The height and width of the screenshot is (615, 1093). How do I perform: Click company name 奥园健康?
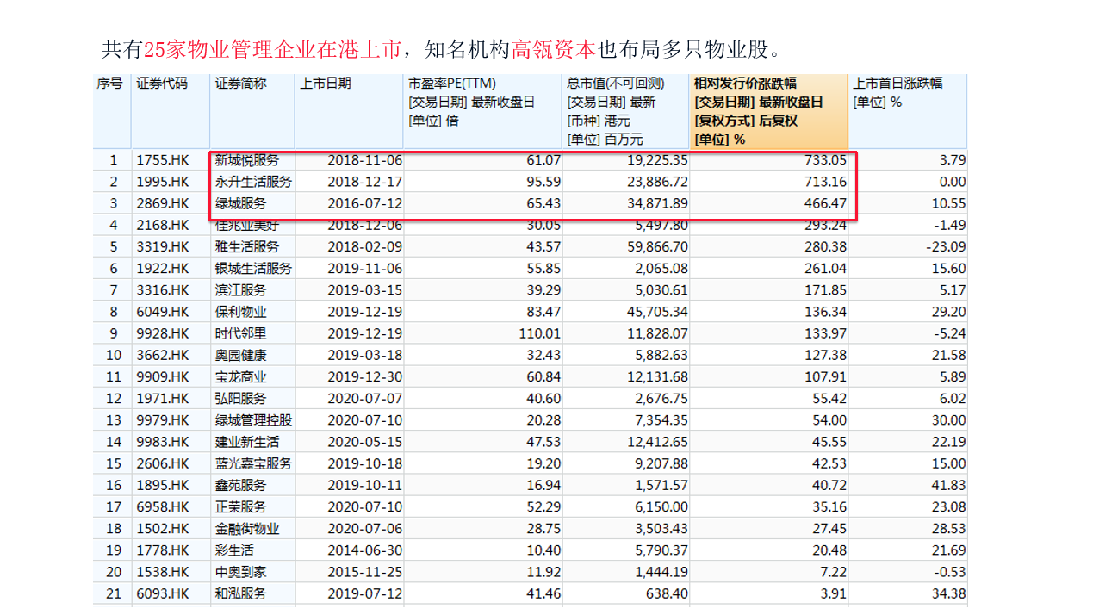241,355
